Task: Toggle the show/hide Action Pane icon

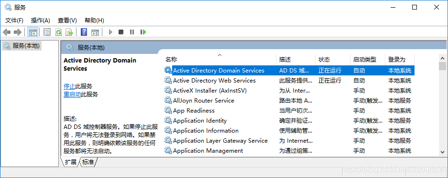Action: pyautogui.click(x=95, y=32)
